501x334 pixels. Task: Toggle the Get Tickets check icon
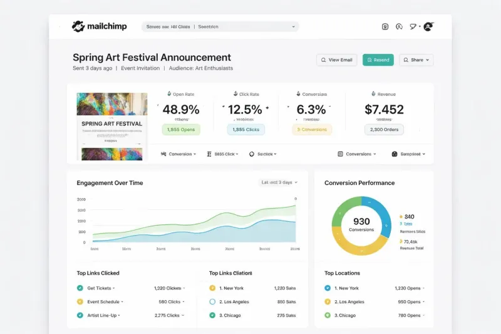click(x=80, y=288)
